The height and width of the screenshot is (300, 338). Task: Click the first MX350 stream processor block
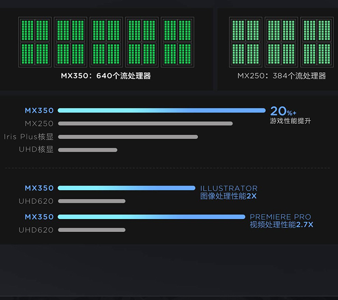click(35, 42)
